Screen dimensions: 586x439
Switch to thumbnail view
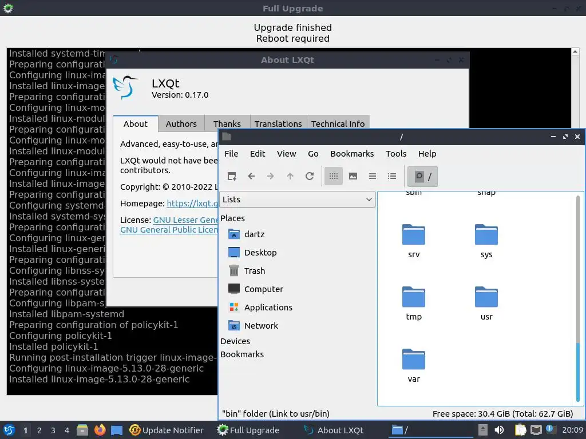coord(353,176)
